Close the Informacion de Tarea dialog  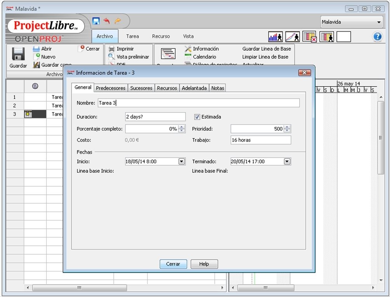pos(305,73)
